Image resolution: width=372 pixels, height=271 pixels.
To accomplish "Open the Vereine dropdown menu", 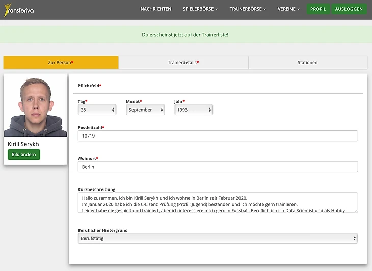I will (288, 9).
